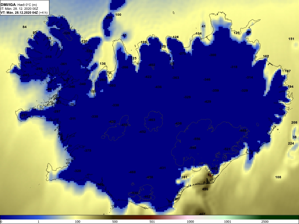The width and height of the screenshot is (299, 224).
Task: Click the '281' value on the map
Action: coord(184,177)
